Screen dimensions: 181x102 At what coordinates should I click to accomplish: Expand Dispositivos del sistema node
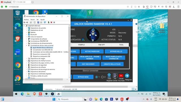27,72
